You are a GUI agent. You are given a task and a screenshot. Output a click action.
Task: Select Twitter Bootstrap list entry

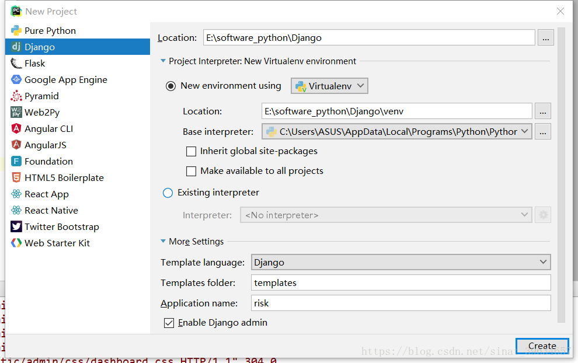[x=78, y=226]
